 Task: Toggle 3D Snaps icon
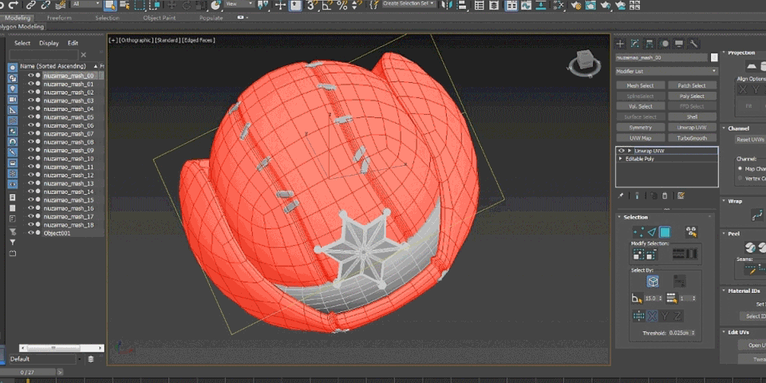tap(311, 5)
